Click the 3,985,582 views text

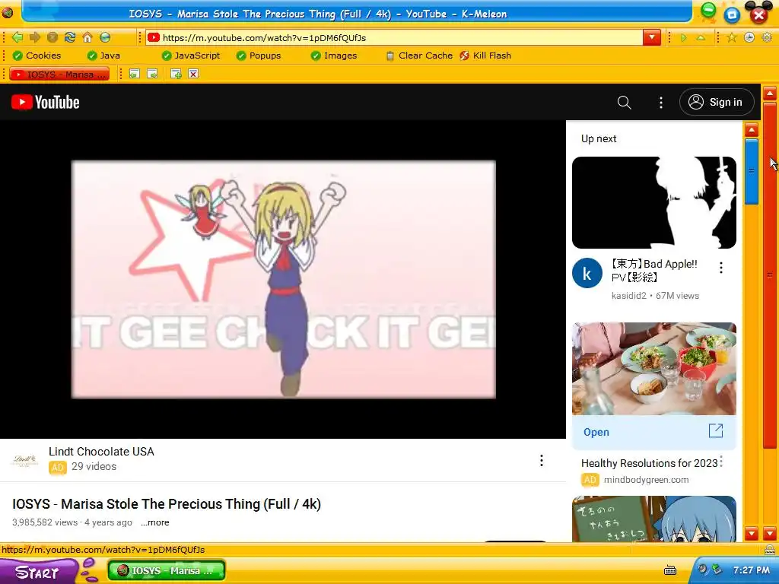pos(45,522)
